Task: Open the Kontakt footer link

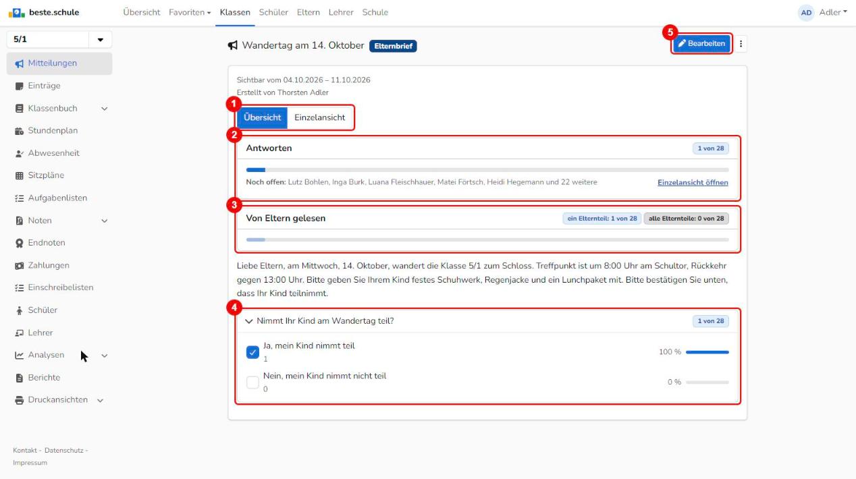Action: pyautogui.click(x=26, y=450)
